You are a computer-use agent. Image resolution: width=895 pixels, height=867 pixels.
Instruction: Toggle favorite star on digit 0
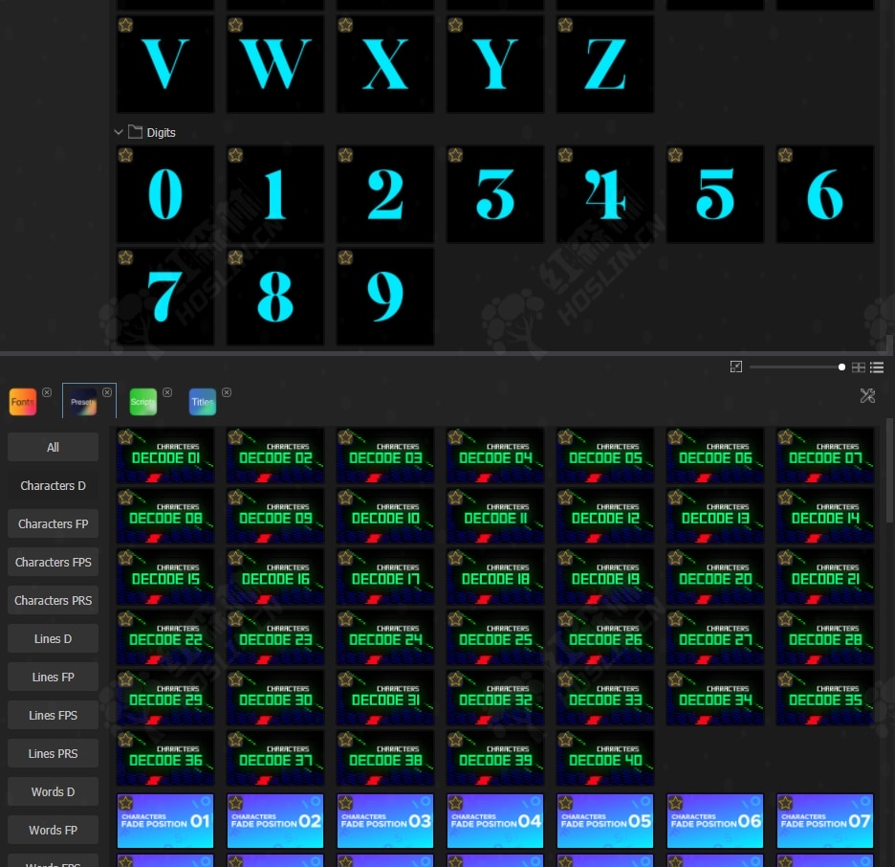(125, 155)
